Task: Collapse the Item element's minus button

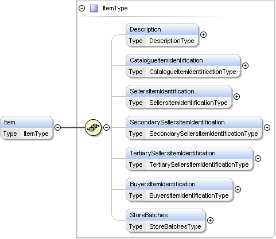Action: click(57, 127)
